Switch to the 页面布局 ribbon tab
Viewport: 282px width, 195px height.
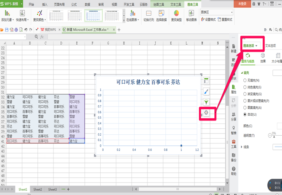point(59,4)
